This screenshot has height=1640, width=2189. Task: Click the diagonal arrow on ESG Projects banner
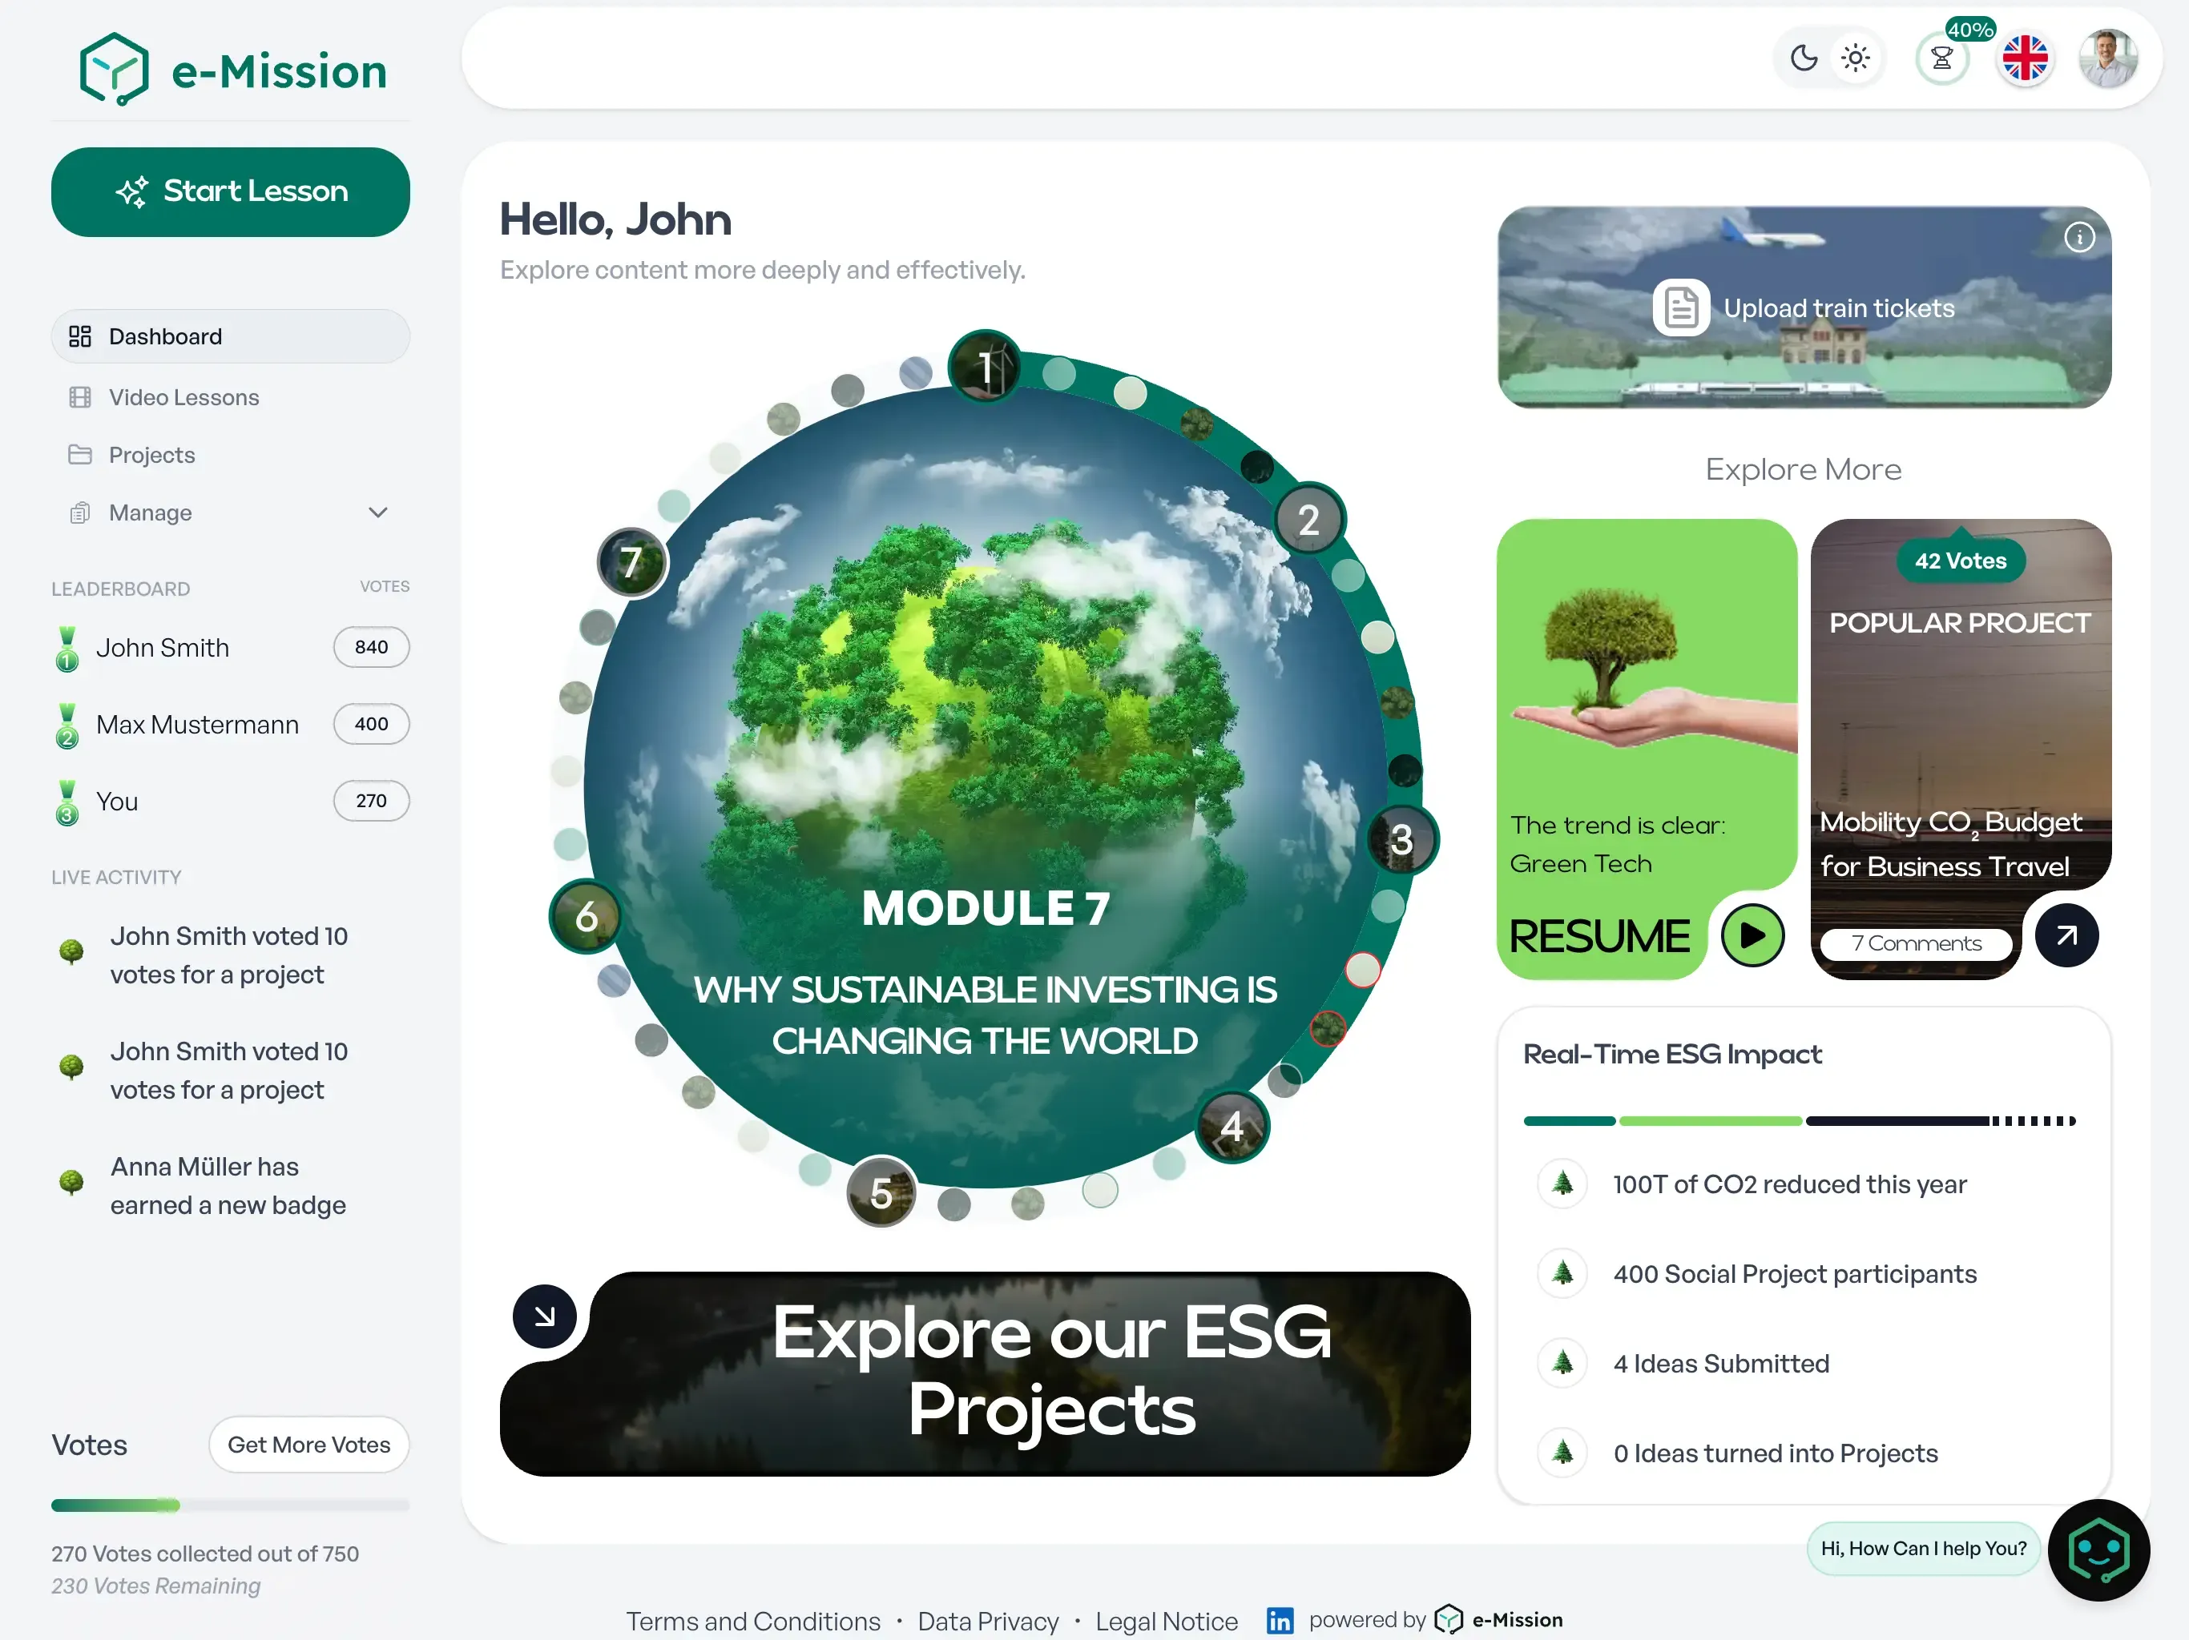click(x=544, y=1316)
